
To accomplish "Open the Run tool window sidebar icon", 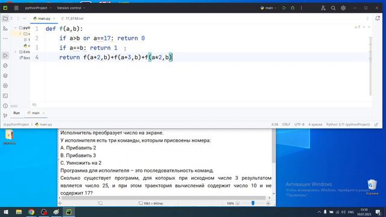I will 5,55.
